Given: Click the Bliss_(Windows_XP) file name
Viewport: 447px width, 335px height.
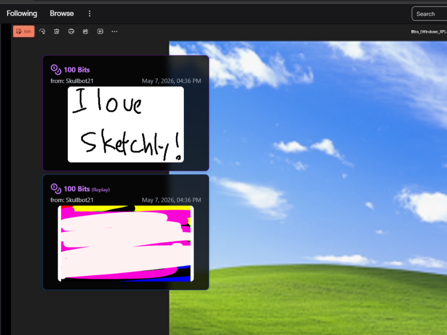Looking at the screenshot, I should (429, 31).
